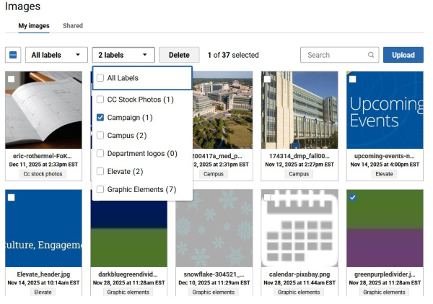Select calendar-pixabay.png checkbox
The image size is (433, 304).
coord(267,197)
